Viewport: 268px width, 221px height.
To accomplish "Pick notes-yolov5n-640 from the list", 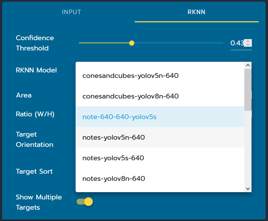I will [160, 137].
